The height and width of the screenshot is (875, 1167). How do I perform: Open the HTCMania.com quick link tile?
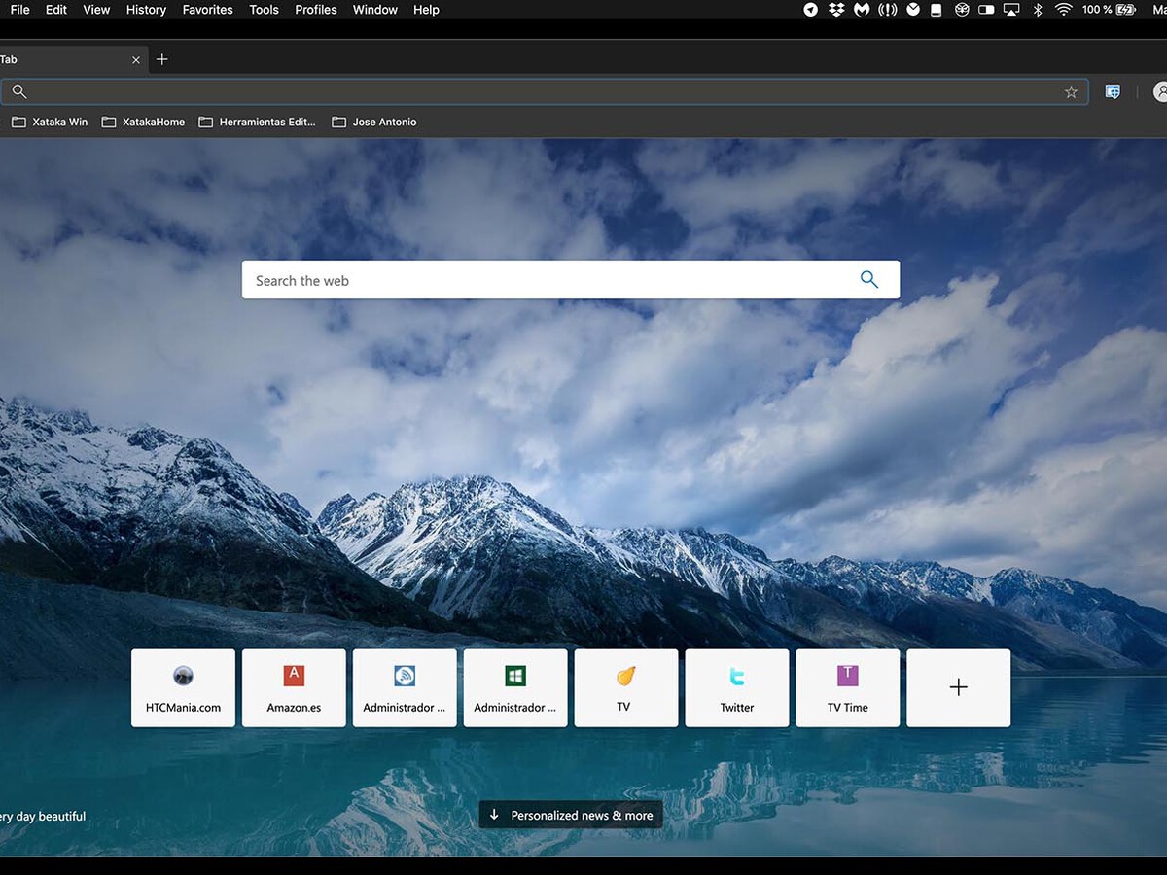click(x=183, y=688)
